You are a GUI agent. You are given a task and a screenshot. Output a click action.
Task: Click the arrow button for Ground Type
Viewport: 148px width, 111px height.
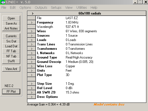(31, 57)
